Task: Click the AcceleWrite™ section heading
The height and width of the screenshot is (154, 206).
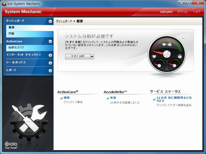Action: tap(115, 92)
